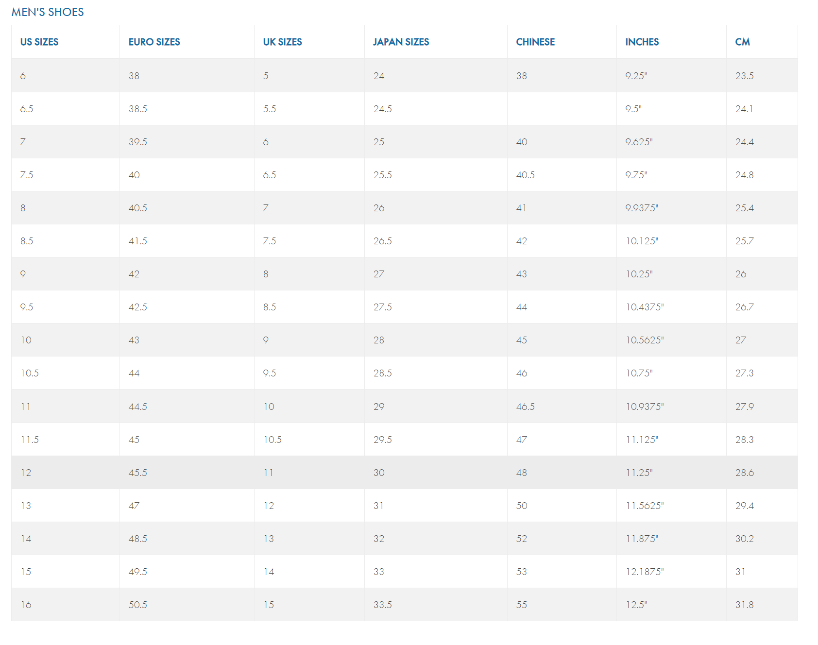Viewport: 818px width, 645px height.
Task: Click the INCHES column header
Action: point(642,42)
